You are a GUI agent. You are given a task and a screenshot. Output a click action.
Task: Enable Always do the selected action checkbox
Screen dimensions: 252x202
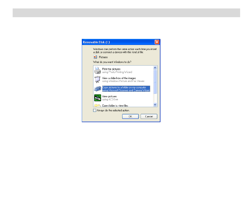pos(95,110)
